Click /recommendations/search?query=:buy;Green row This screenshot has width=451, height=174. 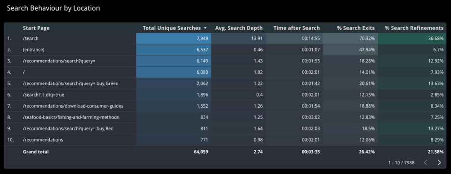click(x=225, y=83)
